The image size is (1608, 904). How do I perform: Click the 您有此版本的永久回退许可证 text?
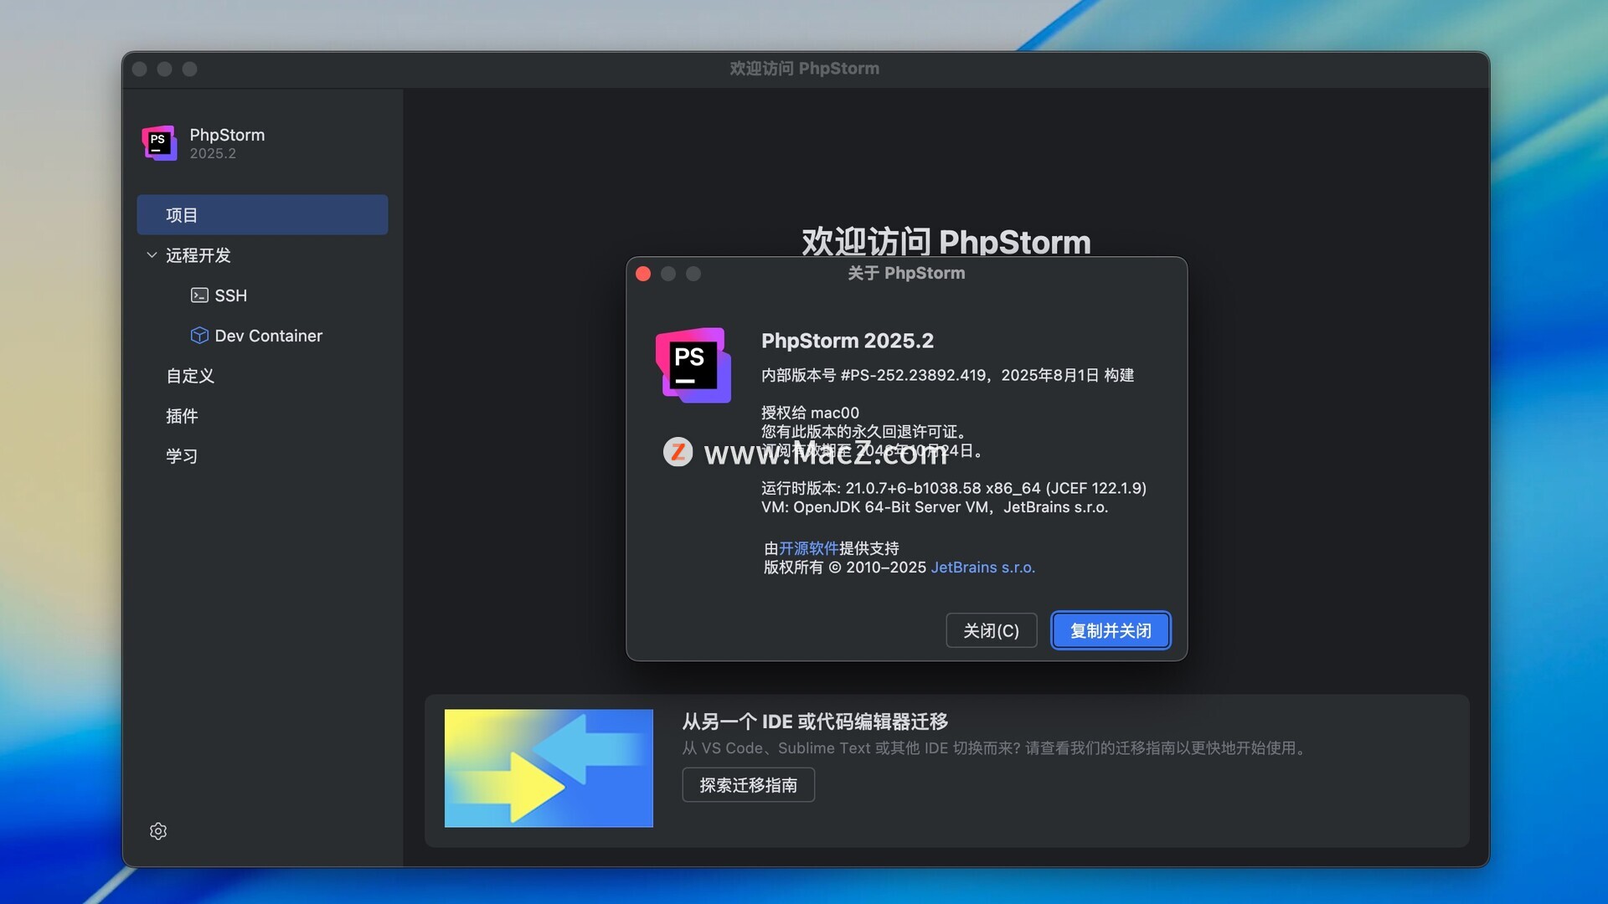pos(865,432)
